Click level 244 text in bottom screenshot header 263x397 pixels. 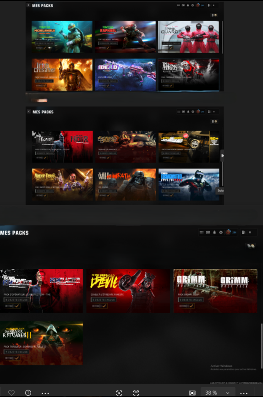(235, 232)
